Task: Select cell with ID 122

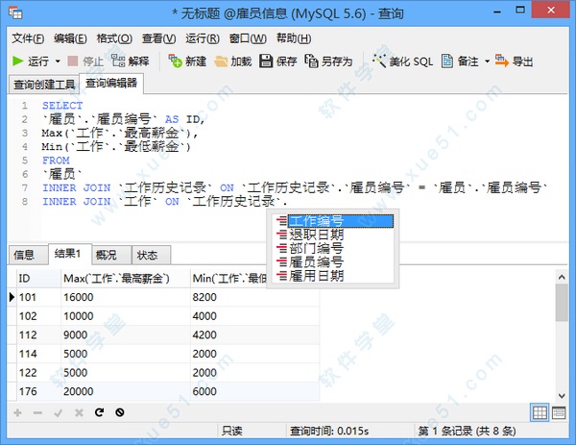Action: 38,373
